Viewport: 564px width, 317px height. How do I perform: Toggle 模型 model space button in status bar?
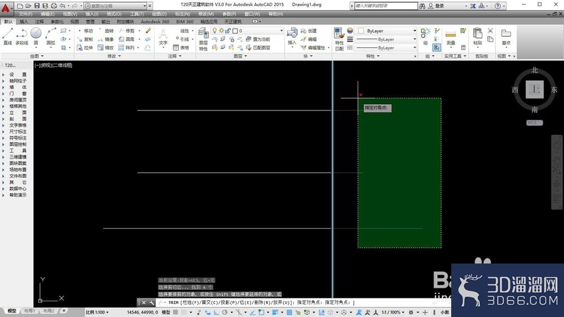pyautogui.click(x=166, y=312)
